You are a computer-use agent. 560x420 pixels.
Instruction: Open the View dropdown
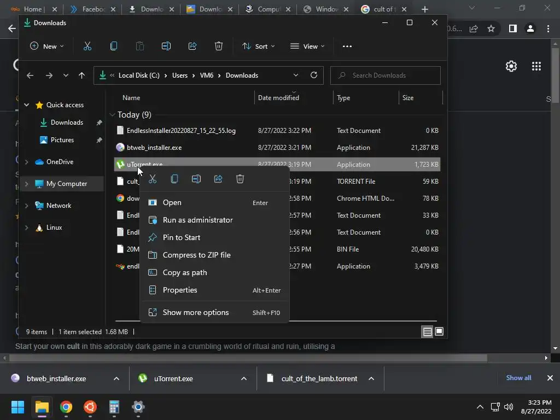click(x=307, y=46)
